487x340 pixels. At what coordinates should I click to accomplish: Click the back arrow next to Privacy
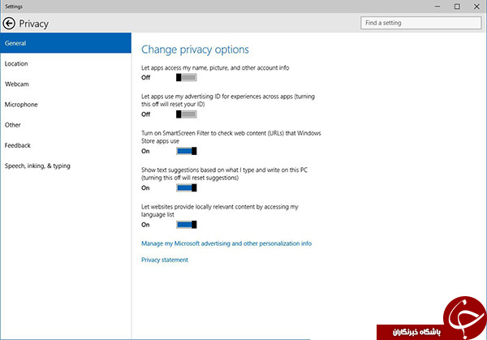(9, 24)
